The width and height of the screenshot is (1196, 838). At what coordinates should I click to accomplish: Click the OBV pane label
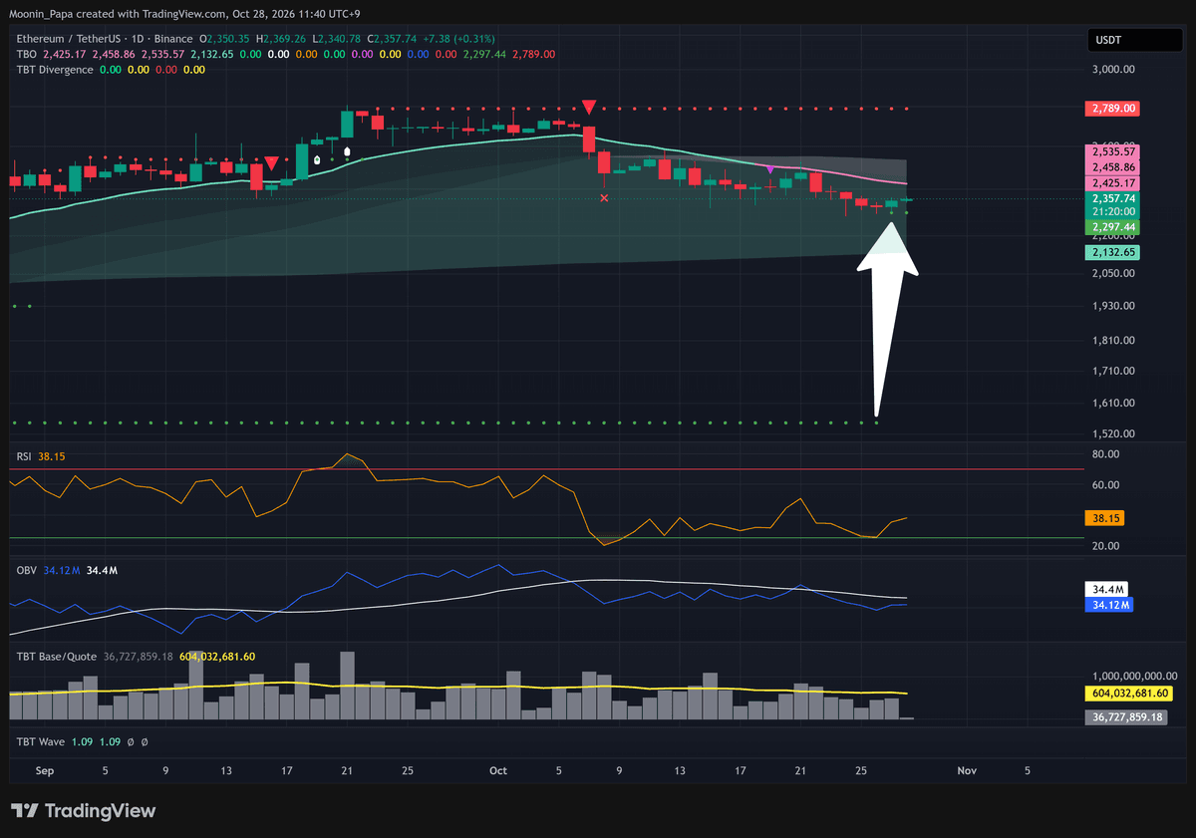[x=26, y=570]
